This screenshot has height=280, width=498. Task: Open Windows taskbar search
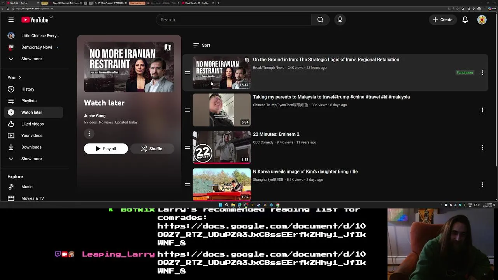[x=226, y=205]
